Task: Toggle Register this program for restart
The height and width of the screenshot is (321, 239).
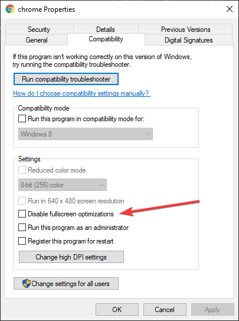Action: click(22, 241)
